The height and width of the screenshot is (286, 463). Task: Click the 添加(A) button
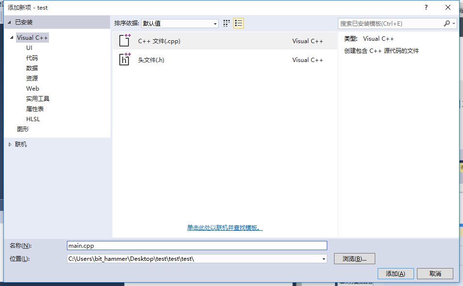396,273
